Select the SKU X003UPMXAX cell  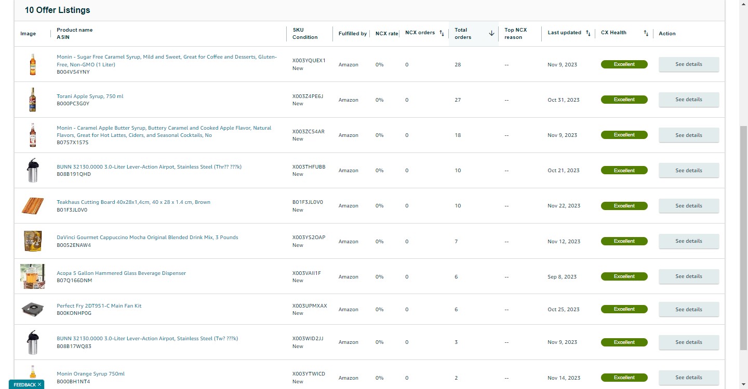(310, 306)
